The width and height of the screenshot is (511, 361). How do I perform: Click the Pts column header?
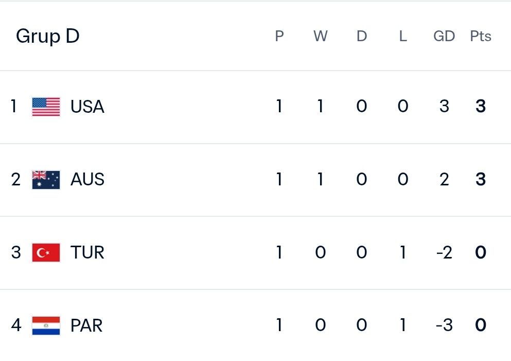(x=480, y=36)
